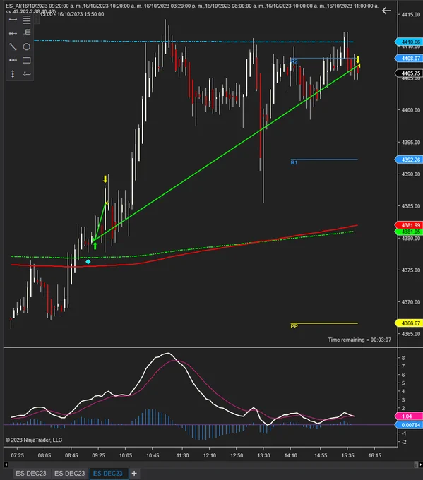Image resolution: width=423 pixels, height=480 pixels.
Task: Click the cyan diamond marker
Action: click(x=88, y=262)
